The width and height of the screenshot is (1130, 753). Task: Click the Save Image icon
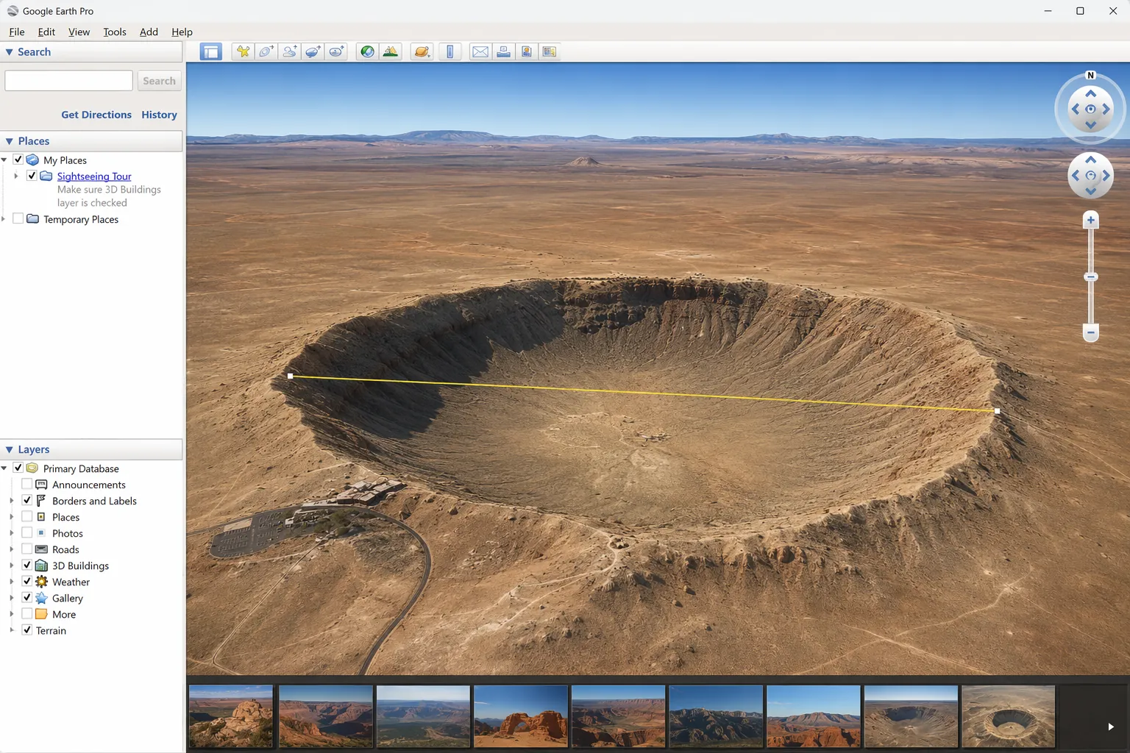[526, 51]
